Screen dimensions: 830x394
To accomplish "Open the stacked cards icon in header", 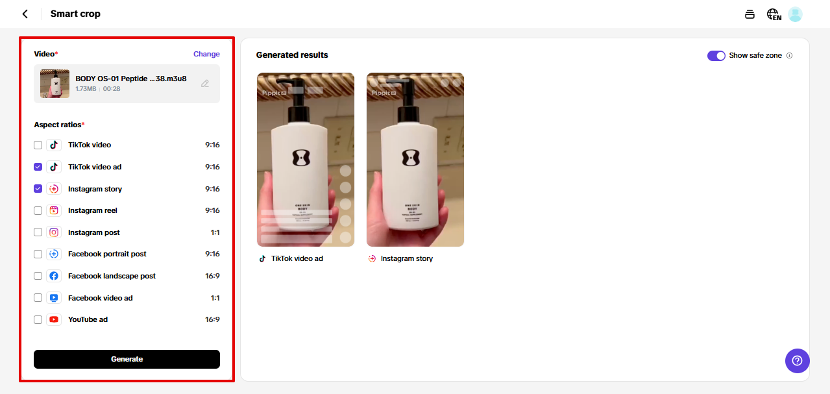I will 750,14.
